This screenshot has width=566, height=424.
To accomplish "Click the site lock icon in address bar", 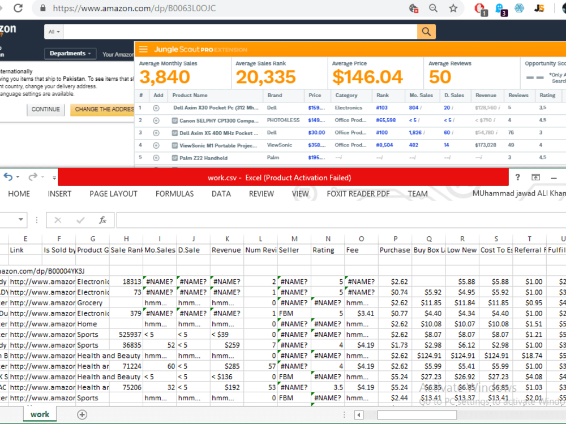I will [42, 8].
